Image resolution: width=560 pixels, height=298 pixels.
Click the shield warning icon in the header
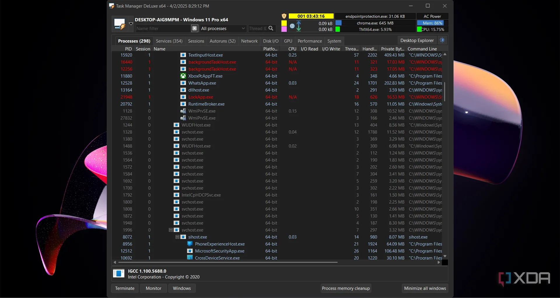point(284,16)
